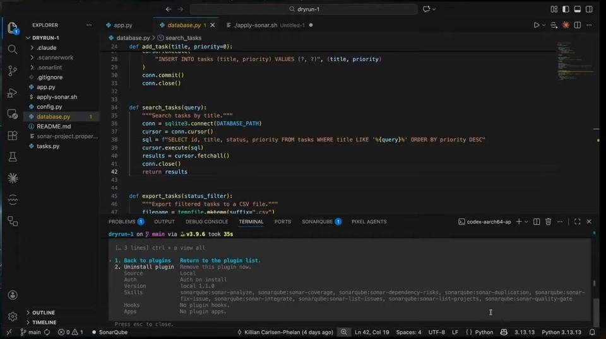Image resolution: width=606 pixels, height=339 pixels.
Task: Open the Extensions view
Action: click(13, 135)
